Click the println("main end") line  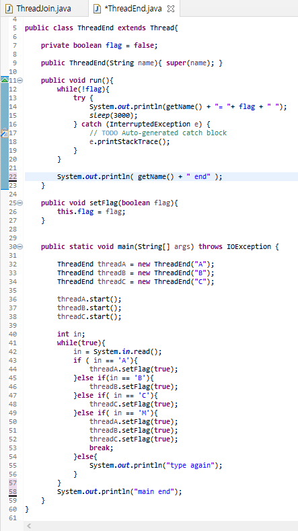click(120, 492)
